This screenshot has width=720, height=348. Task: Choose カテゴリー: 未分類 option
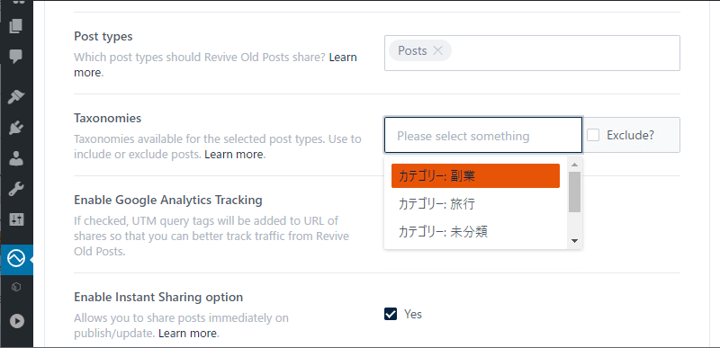point(475,231)
